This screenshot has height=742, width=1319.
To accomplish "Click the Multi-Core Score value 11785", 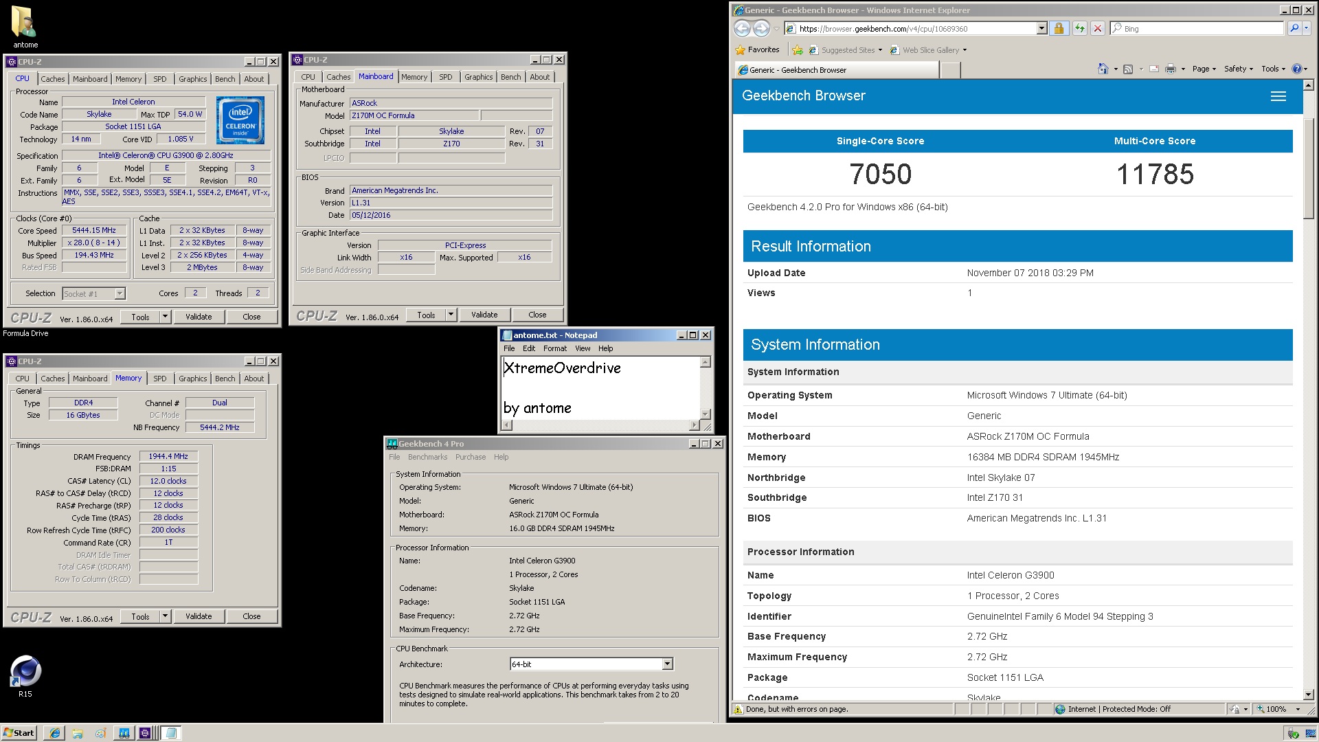I will (1155, 174).
